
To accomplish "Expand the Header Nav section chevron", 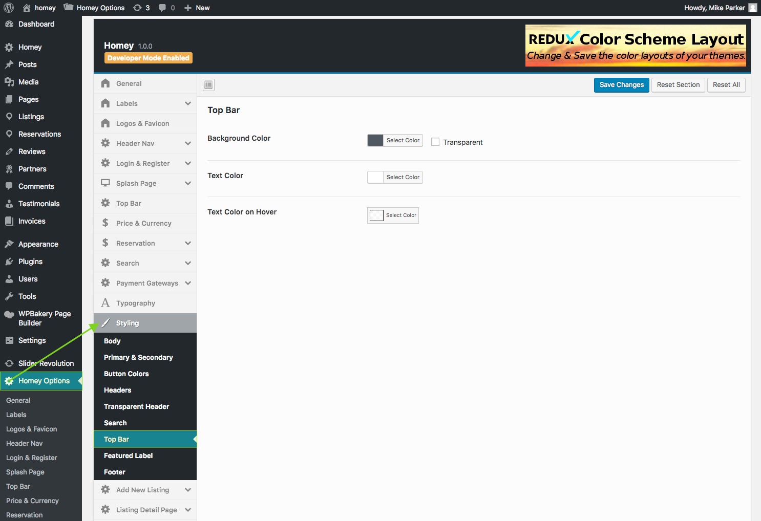I will 188,143.
